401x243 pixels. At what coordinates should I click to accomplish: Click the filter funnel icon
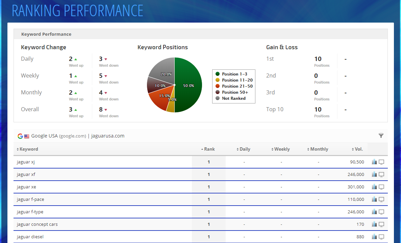[x=381, y=136]
